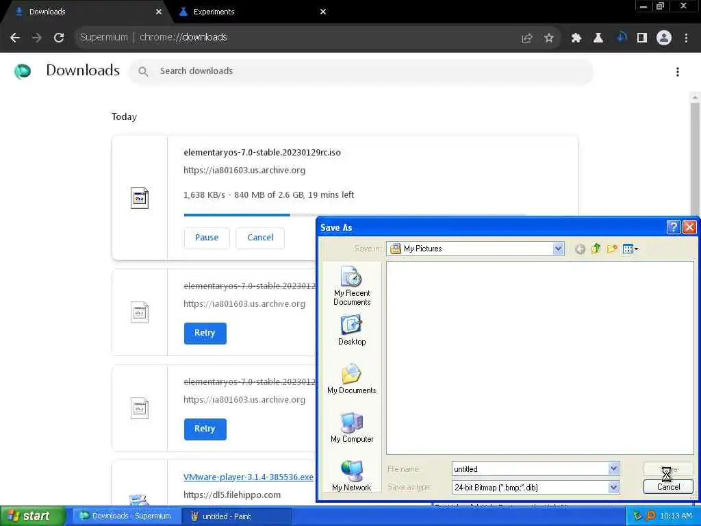Open the browser three-dot main menu

coord(686,38)
